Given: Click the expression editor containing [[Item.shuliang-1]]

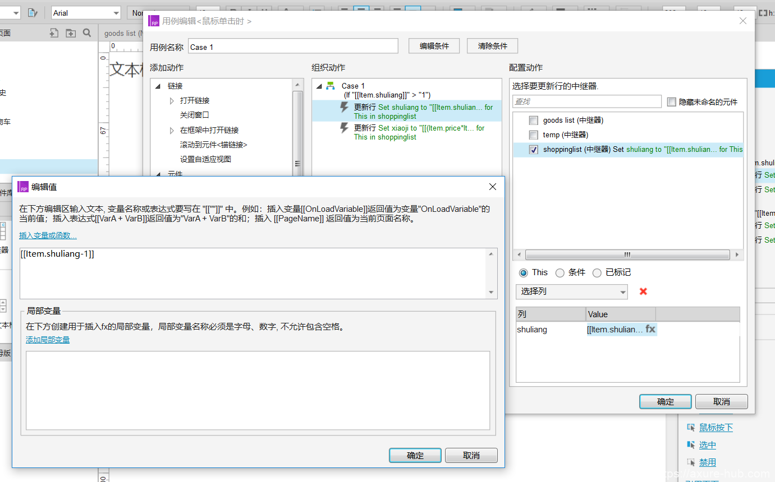Looking at the screenshot, I should [x=253, y=274].
